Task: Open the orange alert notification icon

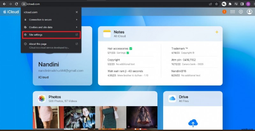Action: (x=224, y=12)
